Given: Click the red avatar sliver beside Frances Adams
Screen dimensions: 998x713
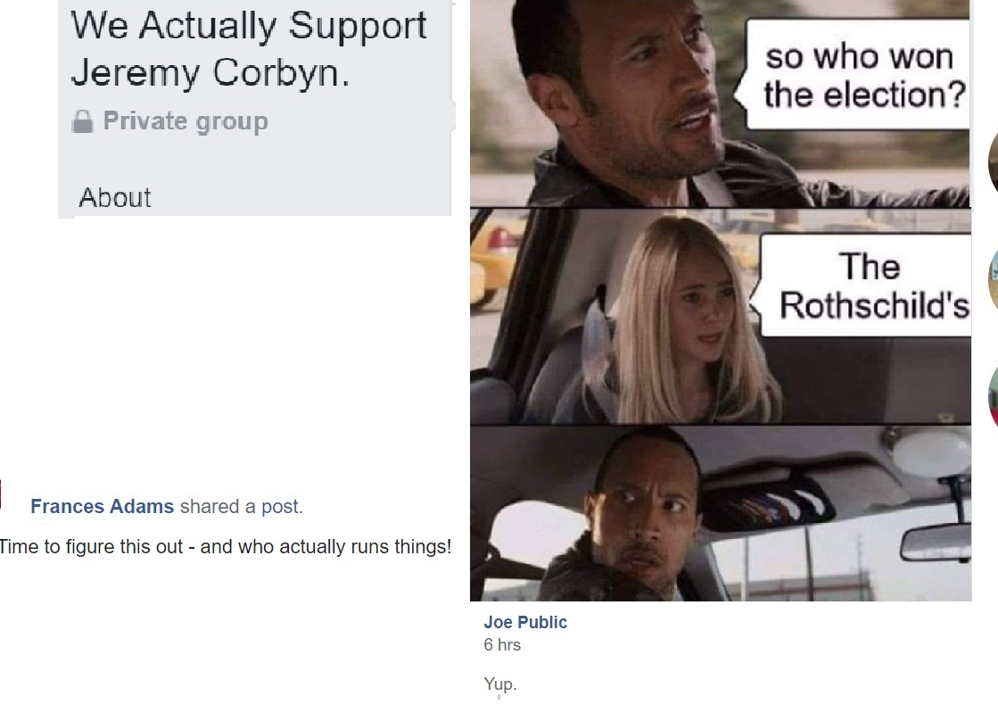Looking at the screenshot, I should 1,494.
